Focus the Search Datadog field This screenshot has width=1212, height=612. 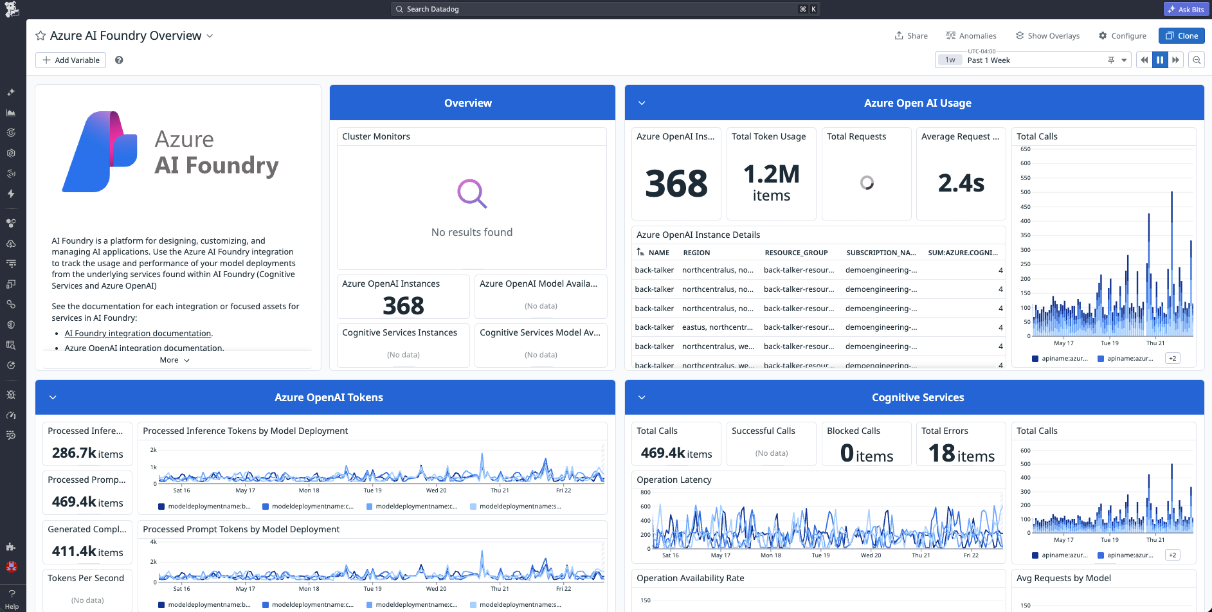pos(605,9)
